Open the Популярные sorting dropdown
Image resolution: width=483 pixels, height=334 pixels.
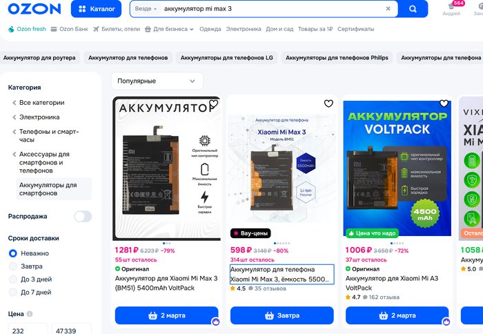(x=157, y=81)
